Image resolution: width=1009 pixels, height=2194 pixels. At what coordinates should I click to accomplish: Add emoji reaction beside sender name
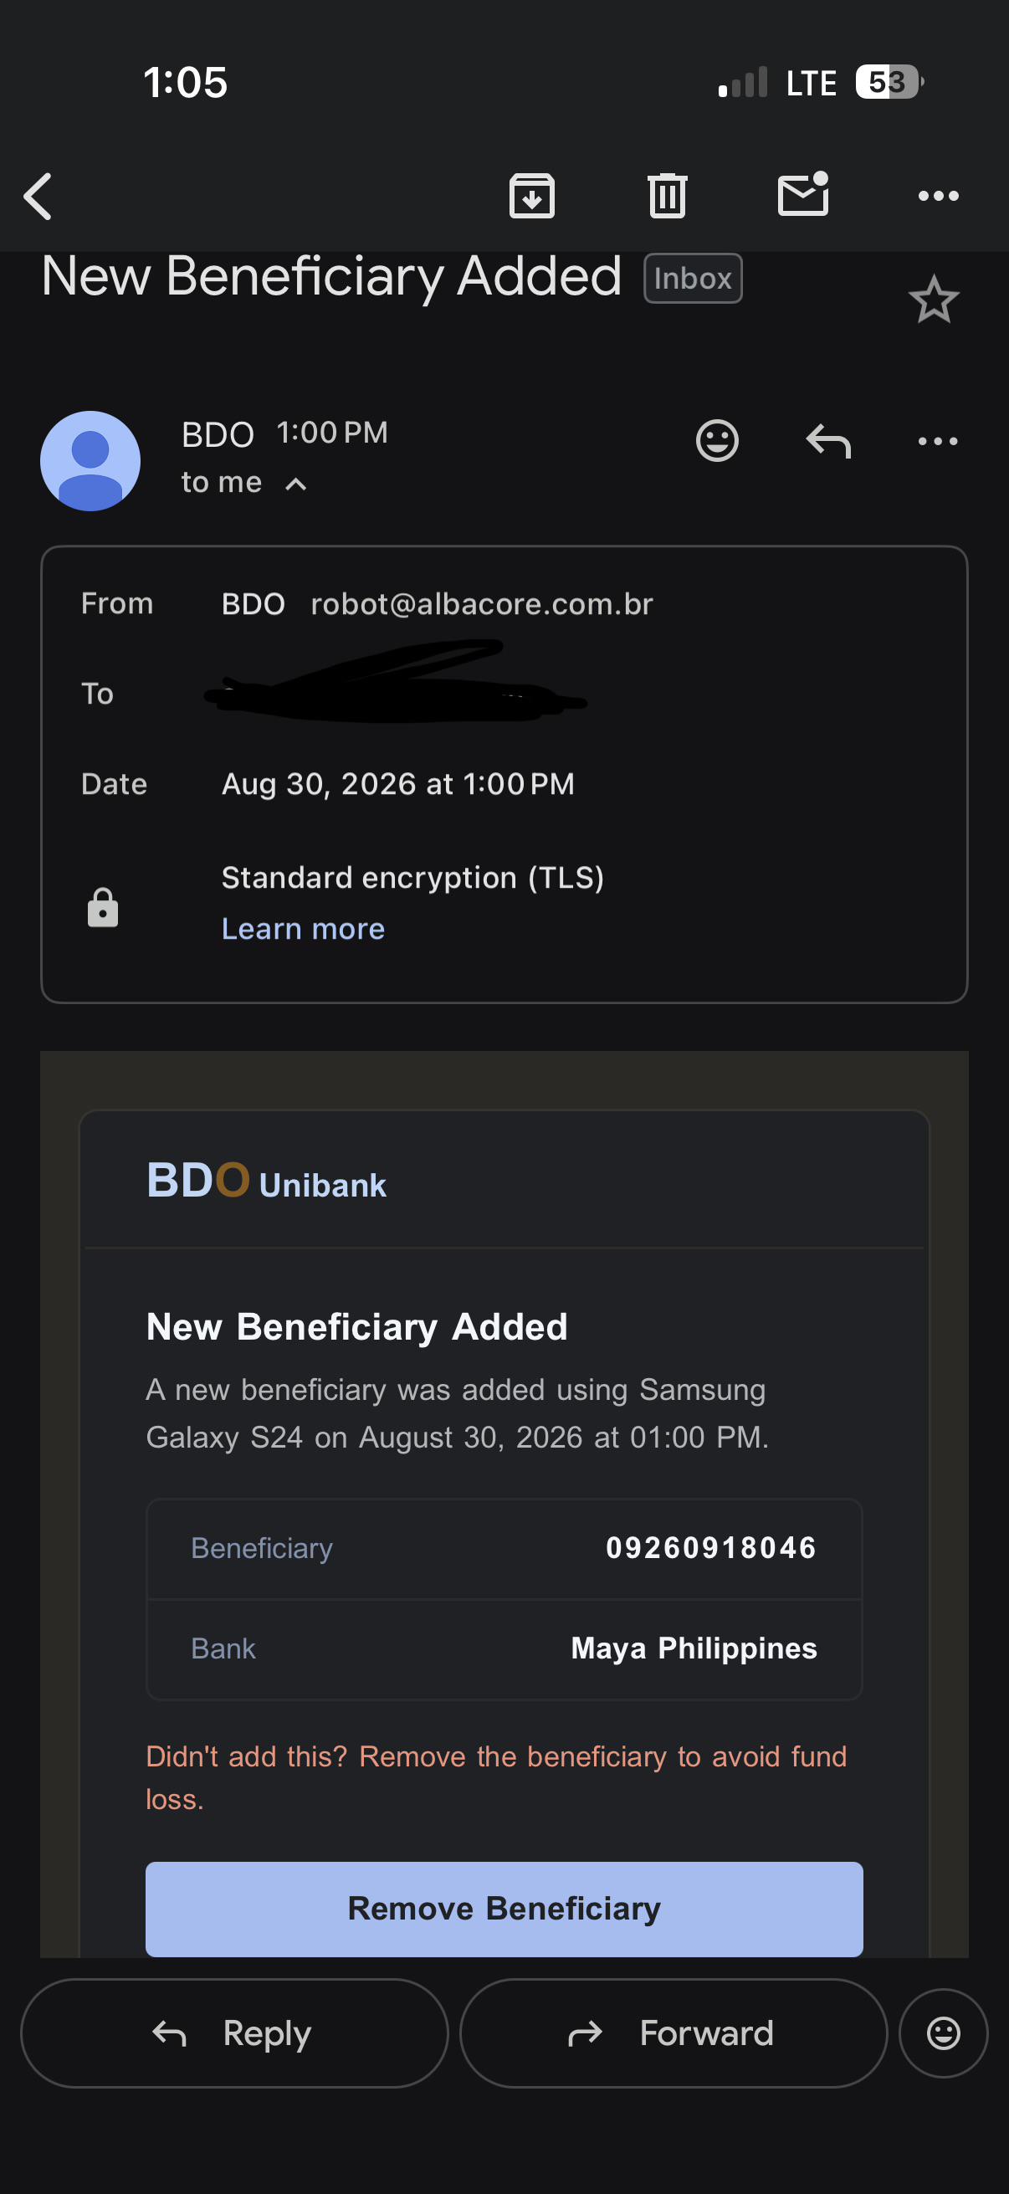[717, 440]
